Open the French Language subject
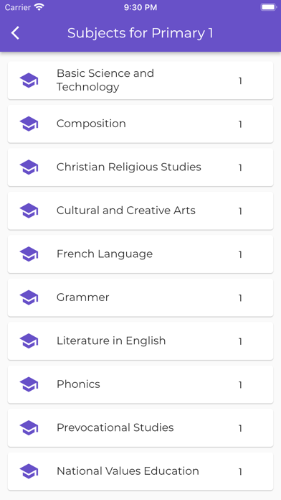Screen dimensions: 281x500 (x=140, y=254)
